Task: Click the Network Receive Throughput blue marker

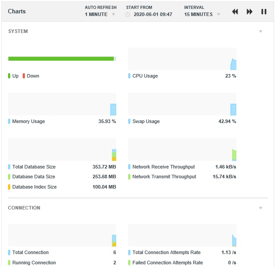Action: tap(129, 167)
